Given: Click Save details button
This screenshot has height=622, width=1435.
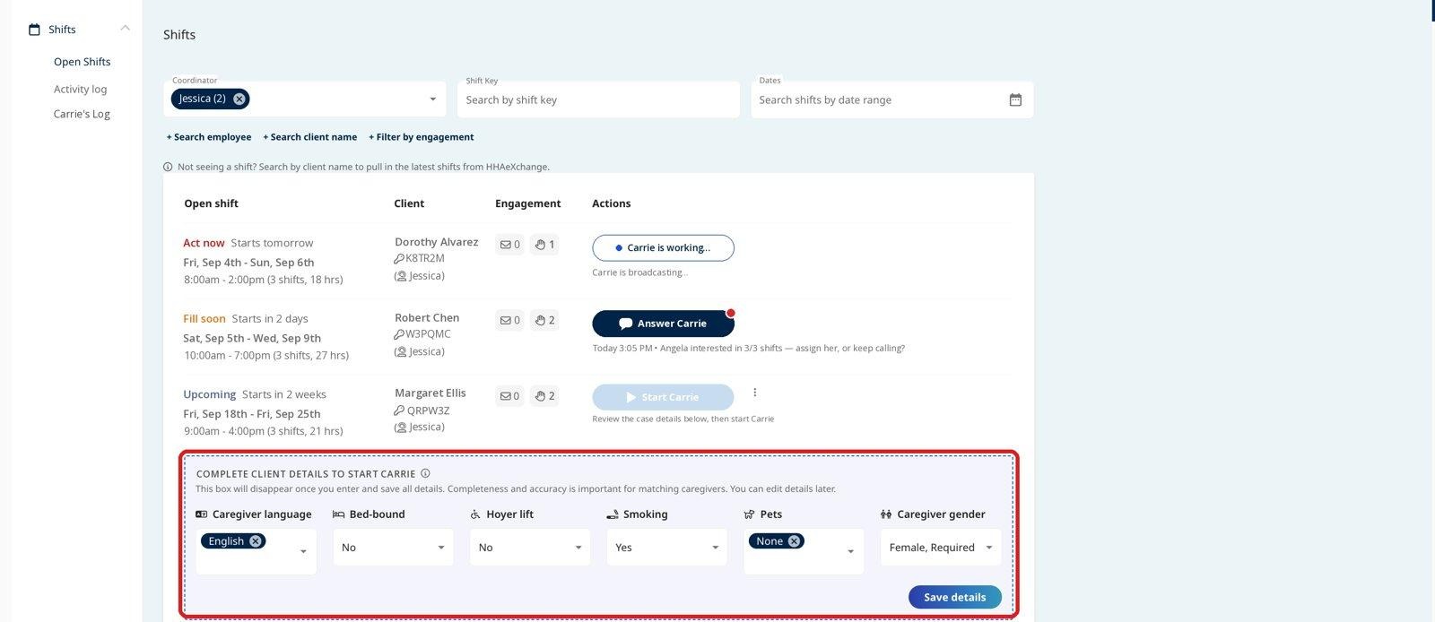Looking at the screenshot, I should coord(954,597).
